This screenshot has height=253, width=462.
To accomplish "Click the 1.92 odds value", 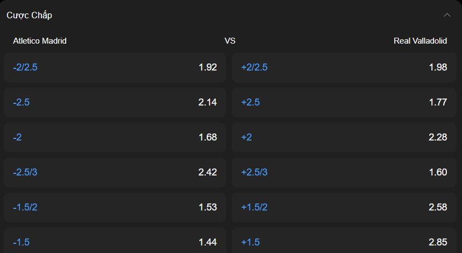I will coord(208,67).
